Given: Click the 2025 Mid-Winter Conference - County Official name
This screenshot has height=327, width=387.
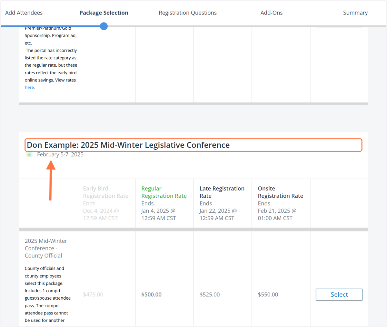Looking at the screenshot, I should [46, 248].
